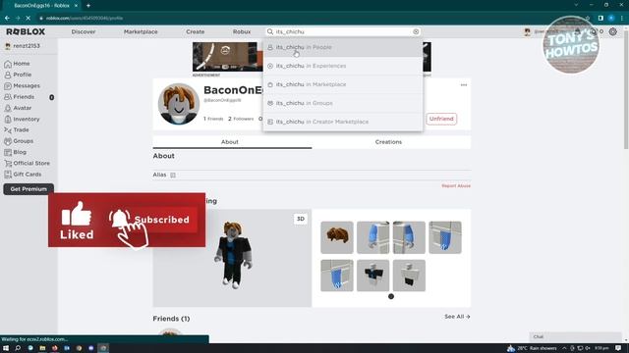Click the Report Abuse link
629x353 pixels.
tap(456, 186)
